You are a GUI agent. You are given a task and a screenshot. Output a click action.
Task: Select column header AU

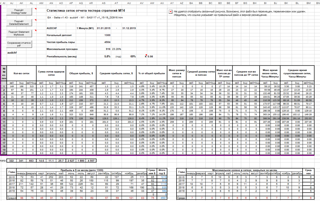(129, 3)
